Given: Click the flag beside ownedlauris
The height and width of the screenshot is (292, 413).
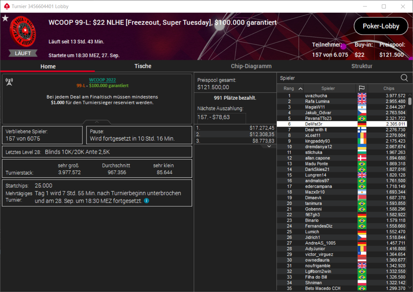Looking at the screenshot, I should pos(362,260).
